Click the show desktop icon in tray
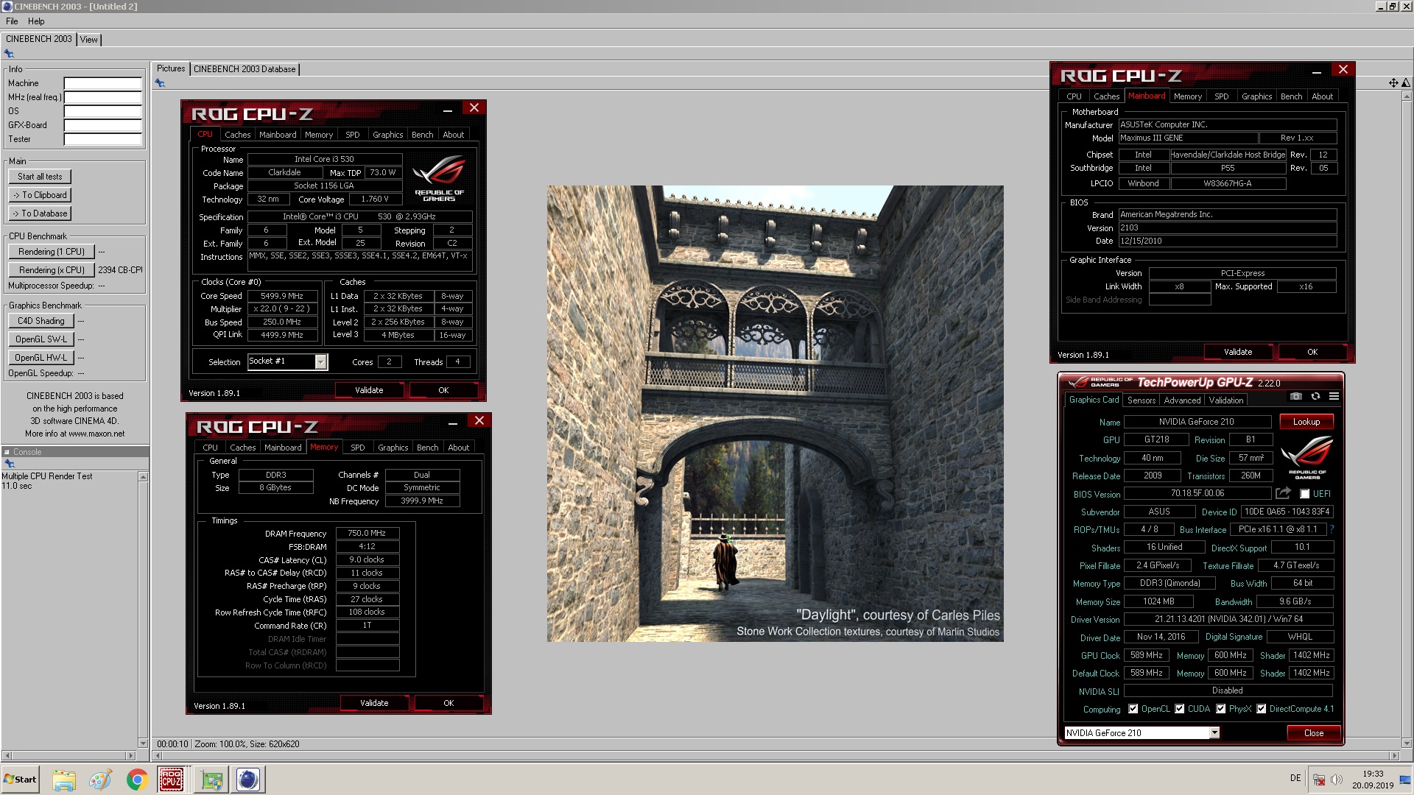The width and height of the screenshot is (1414, 795). click(x=1405, y=780)
